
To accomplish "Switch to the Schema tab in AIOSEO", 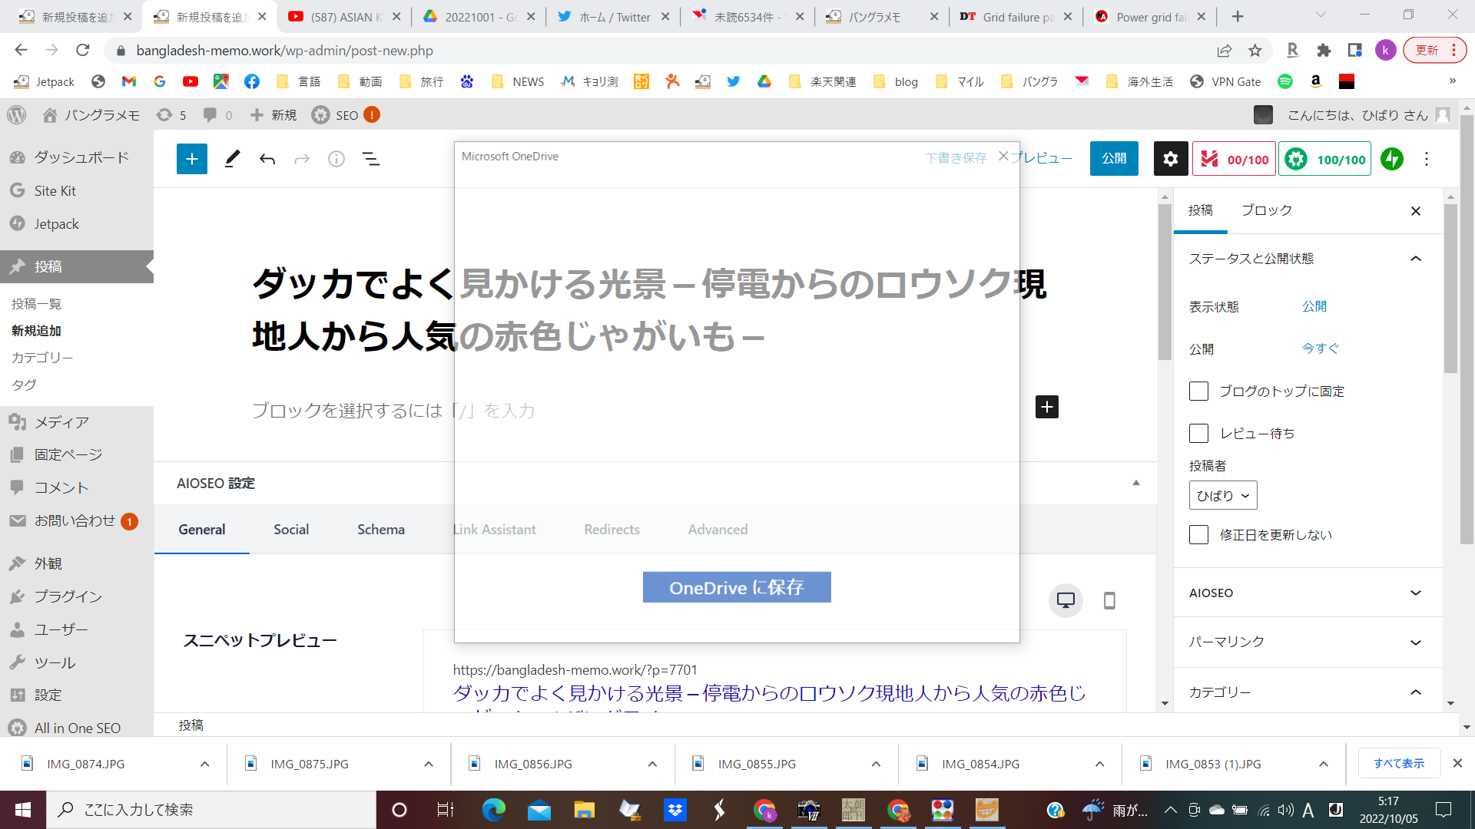I will point(381,530).
